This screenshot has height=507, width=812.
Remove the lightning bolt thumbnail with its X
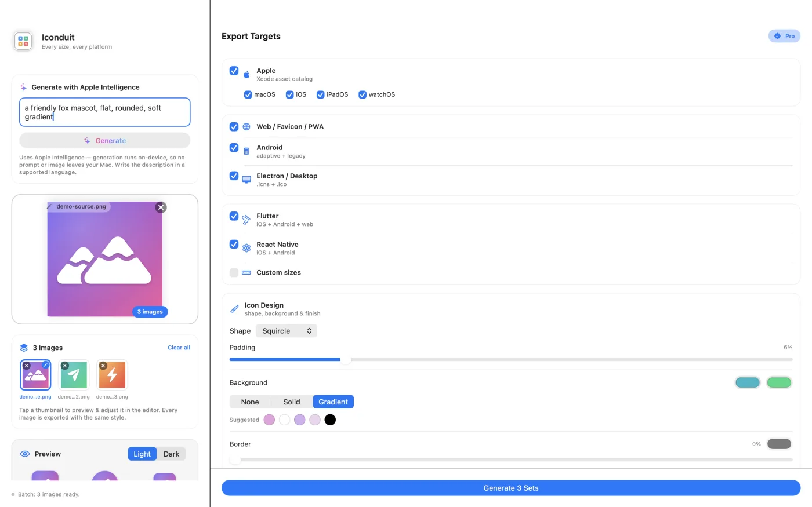(103, 366)
